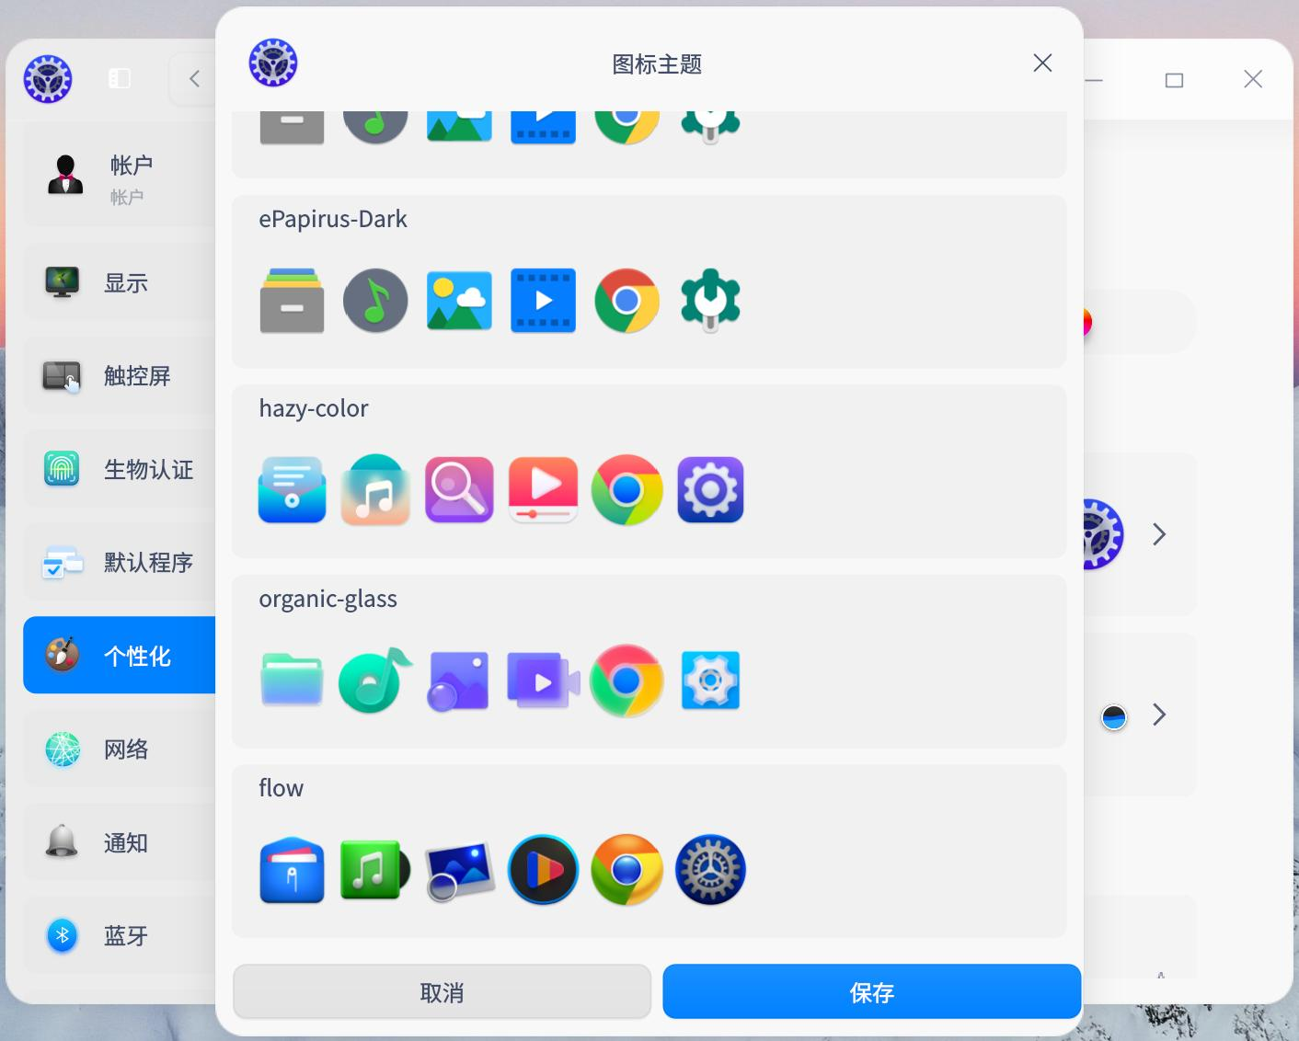Open 触控屏 in the settings sidebar
Viewport: 1299px width, 1041px height.
[120, 376]
